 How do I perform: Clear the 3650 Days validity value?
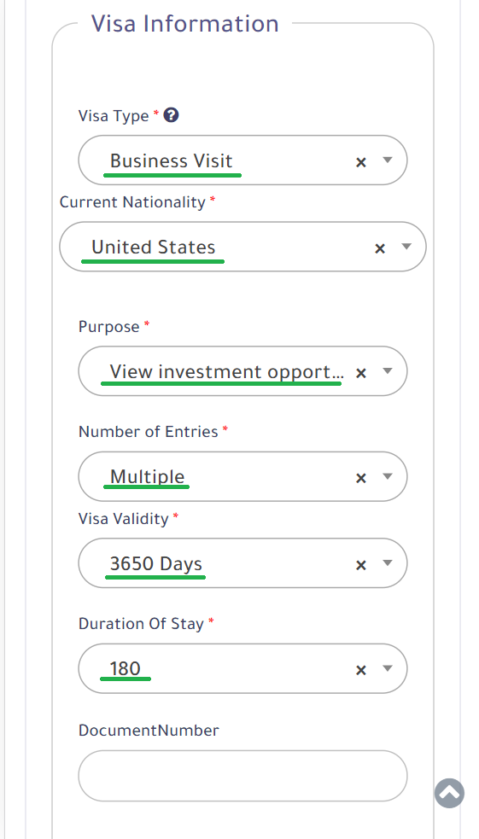[361, 565]
